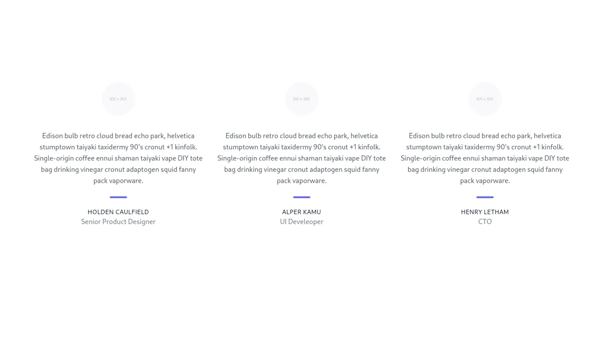Click the purple divider above Holden Caulfield
Image resolution: width=604 pixels, height=339 pixels.
pos(118,197)
